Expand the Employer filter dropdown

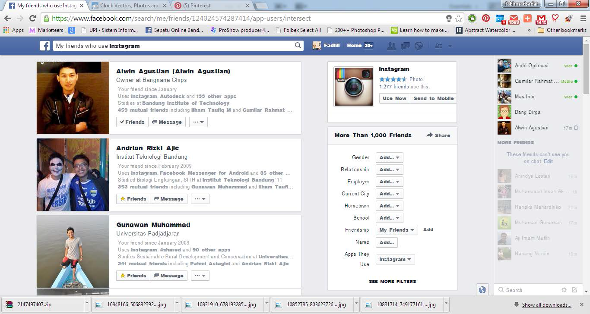point(389,182)
